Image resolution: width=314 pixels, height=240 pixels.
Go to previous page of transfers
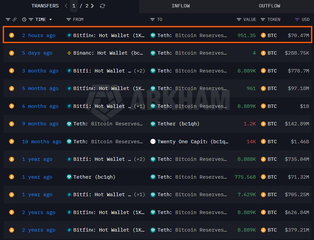[x=66, y=6]
